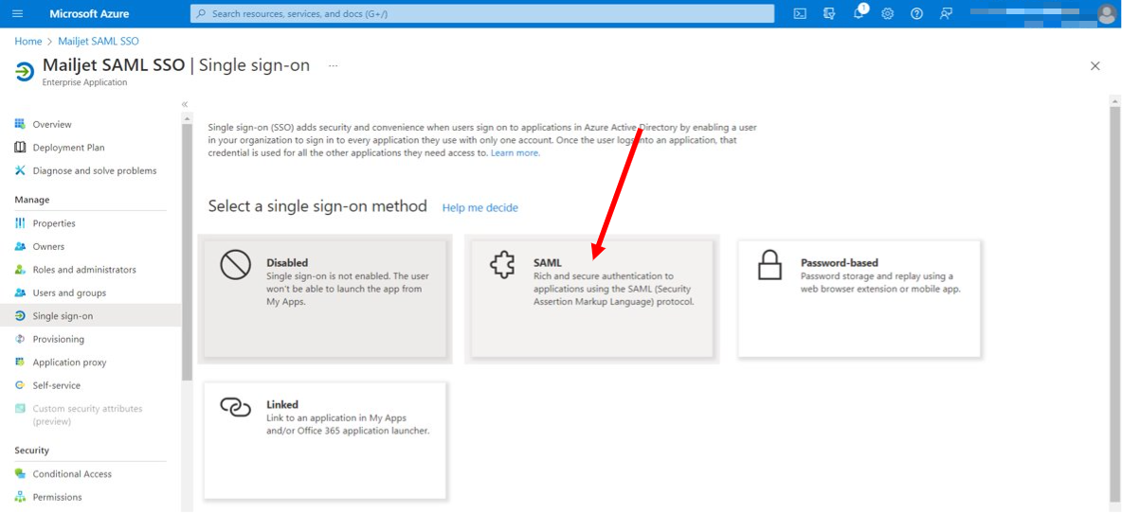1122x514 pixels.
Task: Click the Roles and administrators icon
Action: [20, 270]
